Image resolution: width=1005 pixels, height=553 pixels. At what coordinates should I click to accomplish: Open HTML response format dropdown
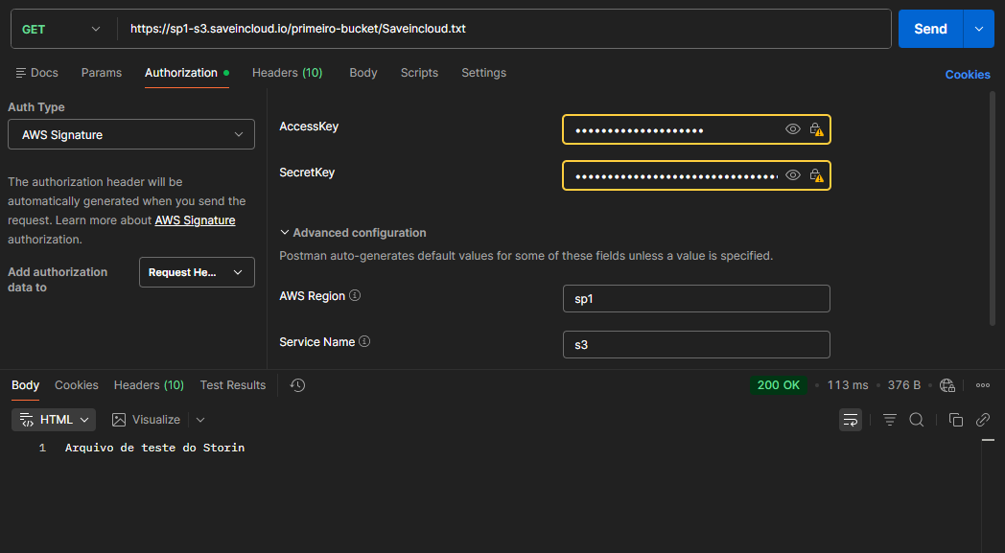54,420
